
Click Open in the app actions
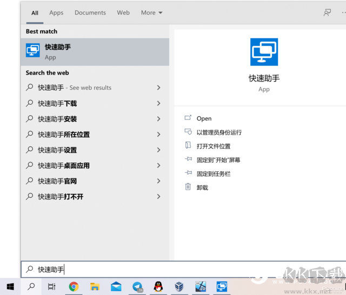click(204, 118)
